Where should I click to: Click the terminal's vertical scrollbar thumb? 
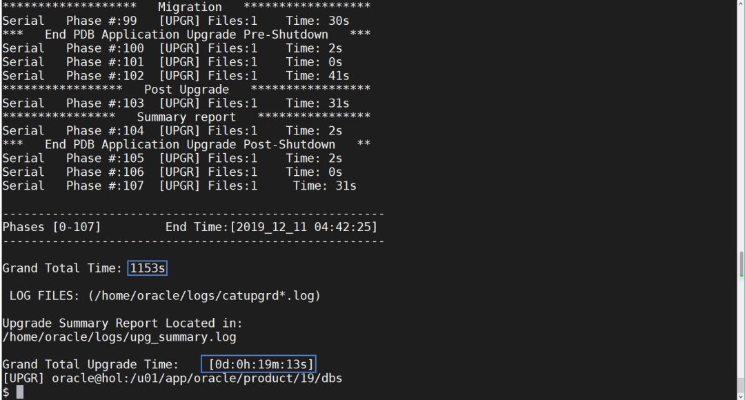[742, 263]
